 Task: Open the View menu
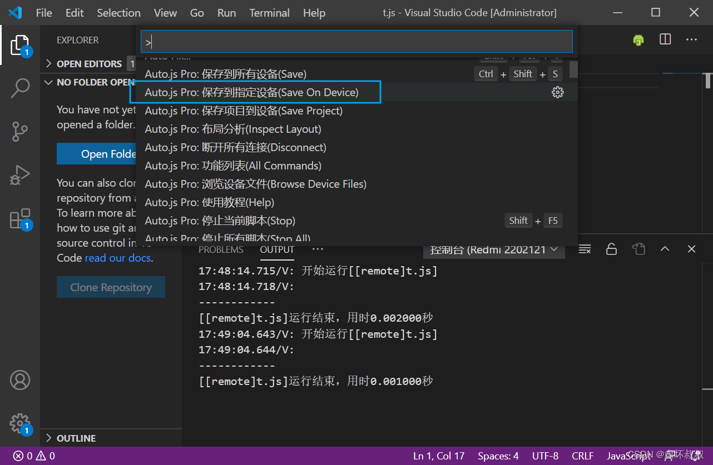point(165,13)
